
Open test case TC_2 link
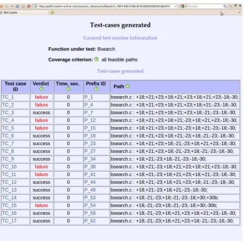tap(8, 105)
